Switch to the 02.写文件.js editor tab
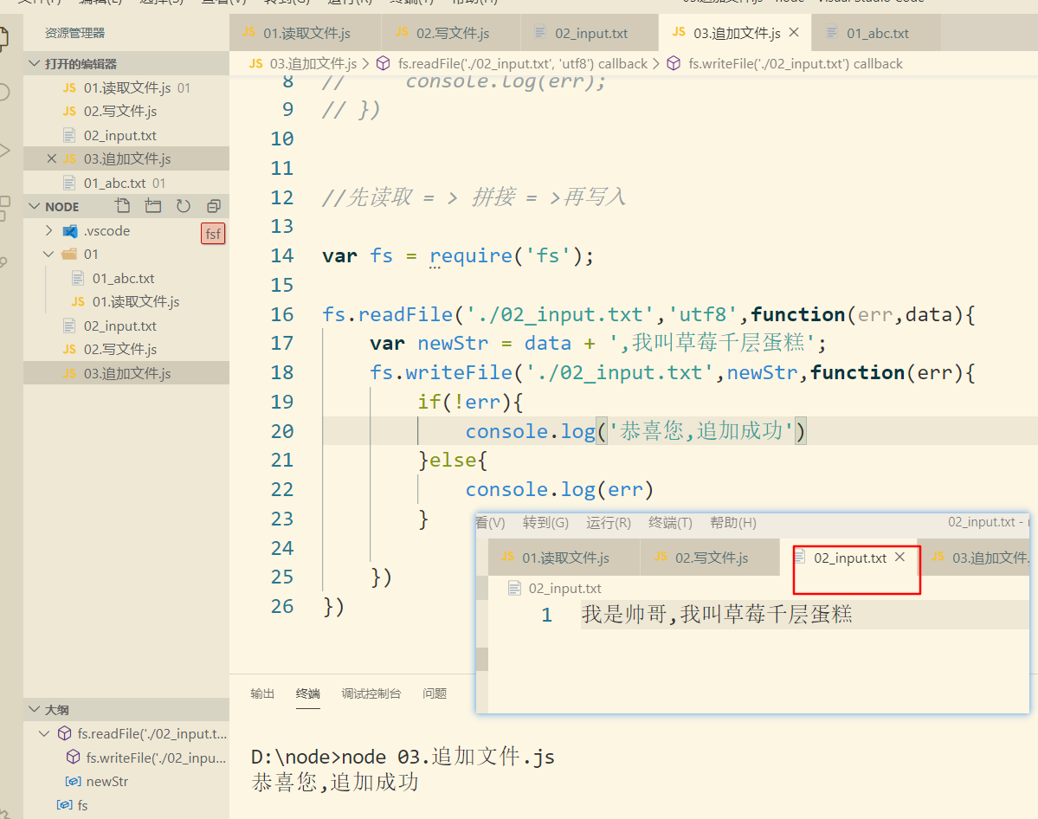 pyautogui.click(x=452, y=33)
